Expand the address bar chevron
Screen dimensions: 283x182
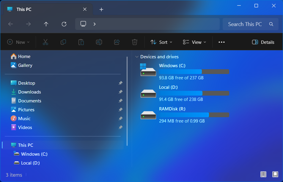pos(95,24)
